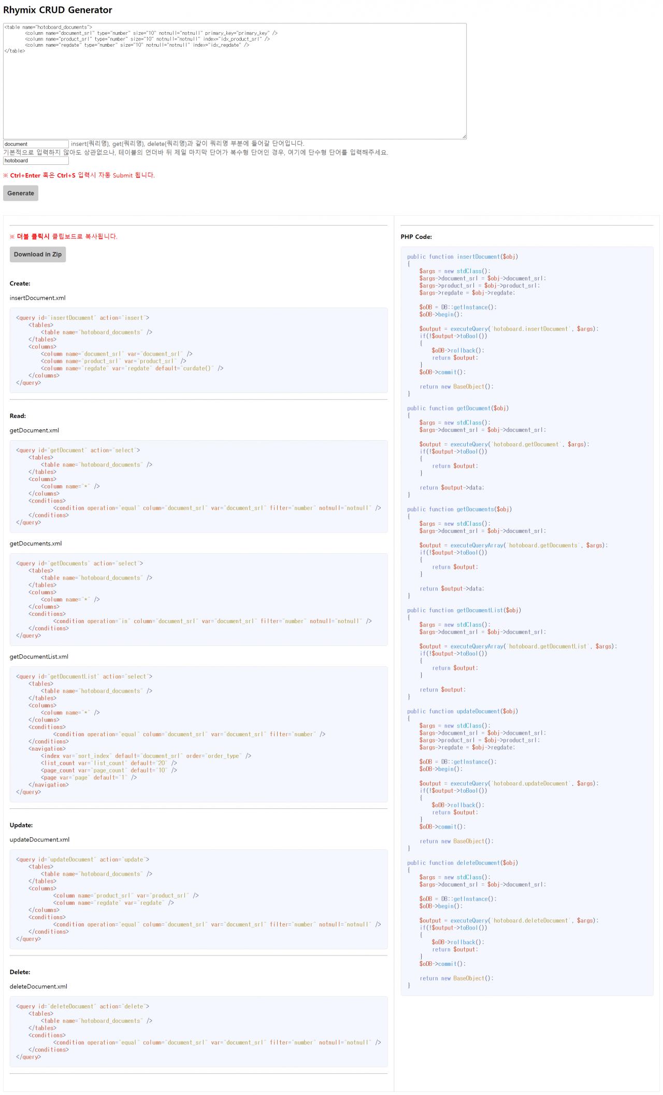Click the getDocumentList XML code block
This screenshot has width=663, height=1095.
pos(198,734)
